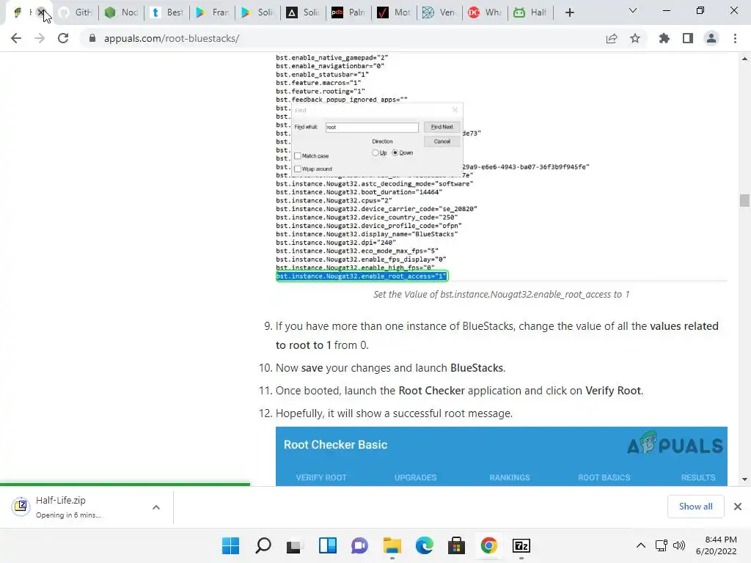Close the downloads bar

click(x=738, y=507)
